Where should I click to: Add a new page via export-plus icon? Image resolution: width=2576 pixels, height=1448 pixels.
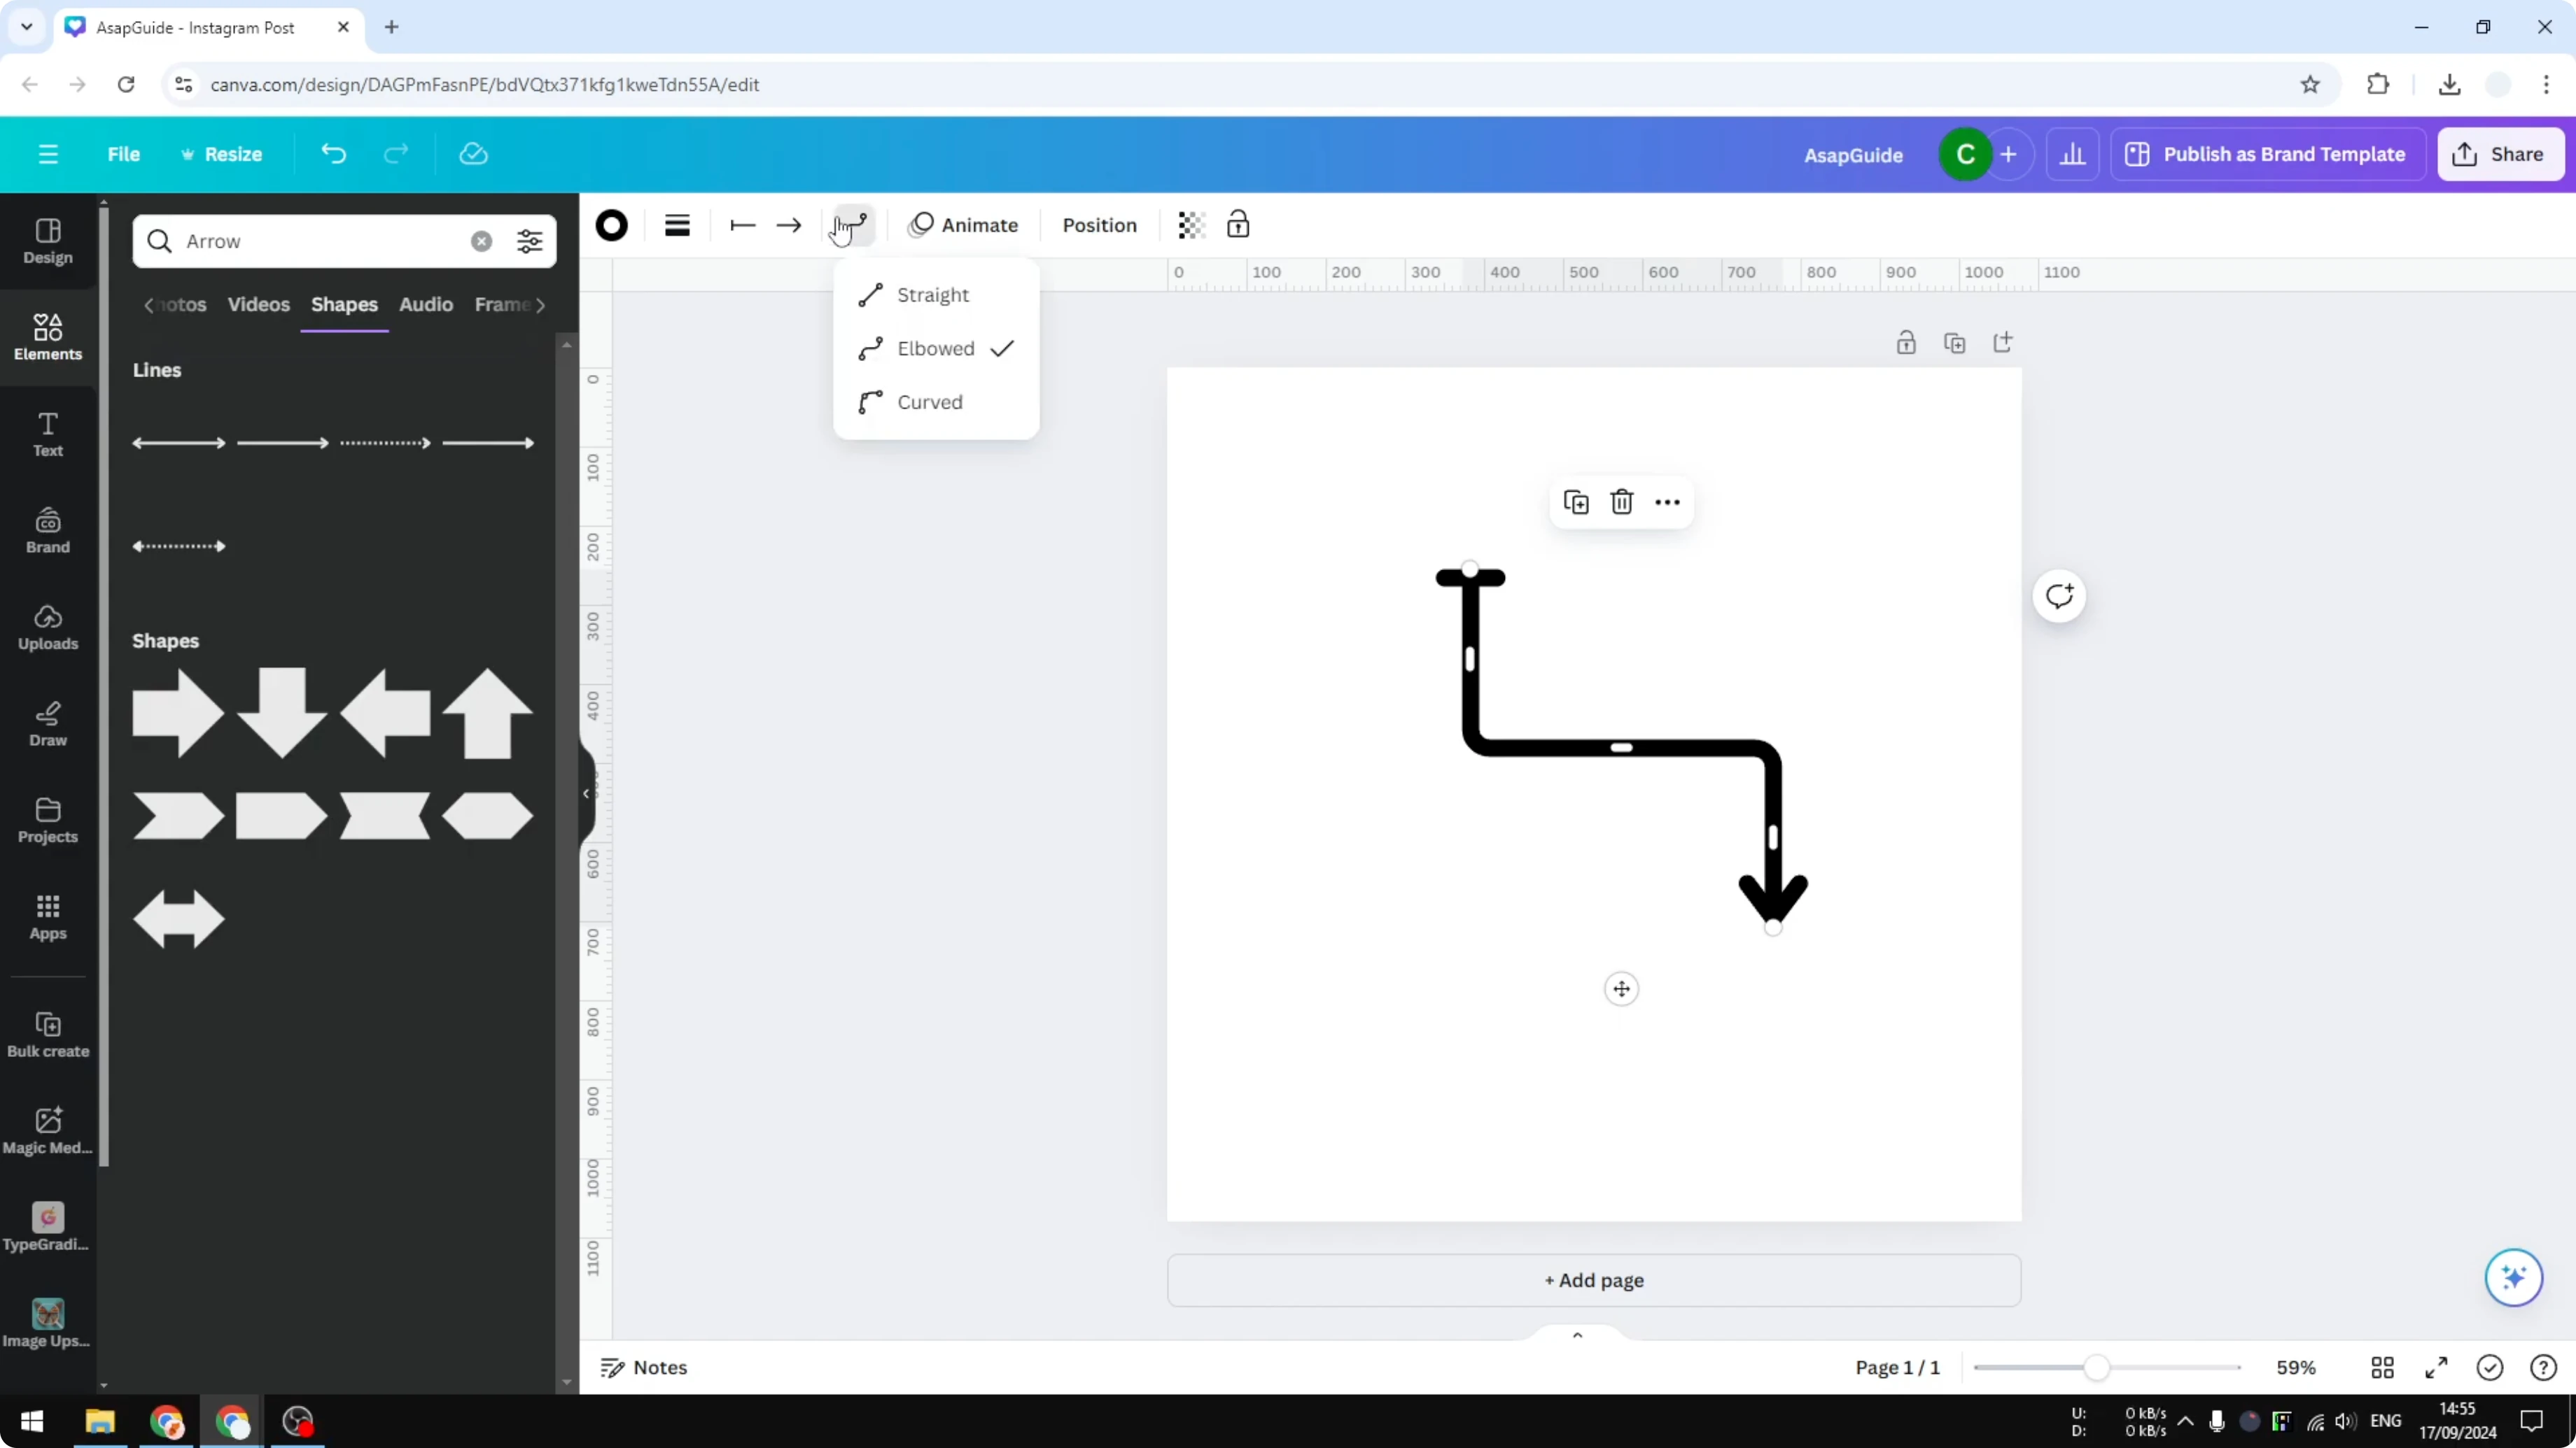click(x=2002, y=343)
